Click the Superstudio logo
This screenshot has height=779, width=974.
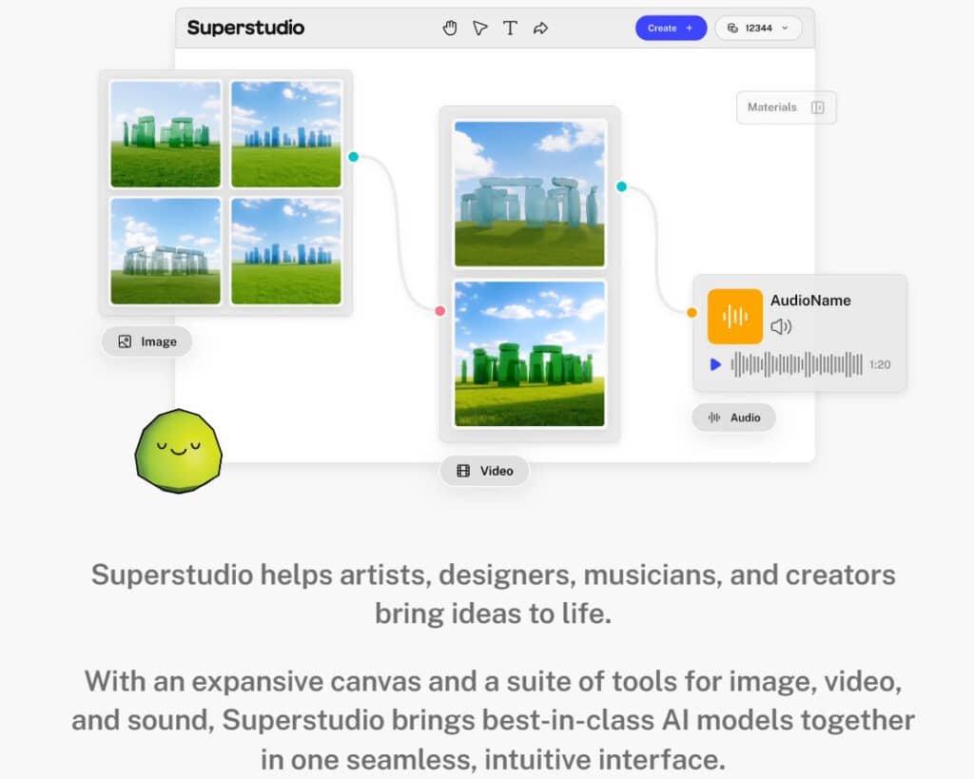246,28
